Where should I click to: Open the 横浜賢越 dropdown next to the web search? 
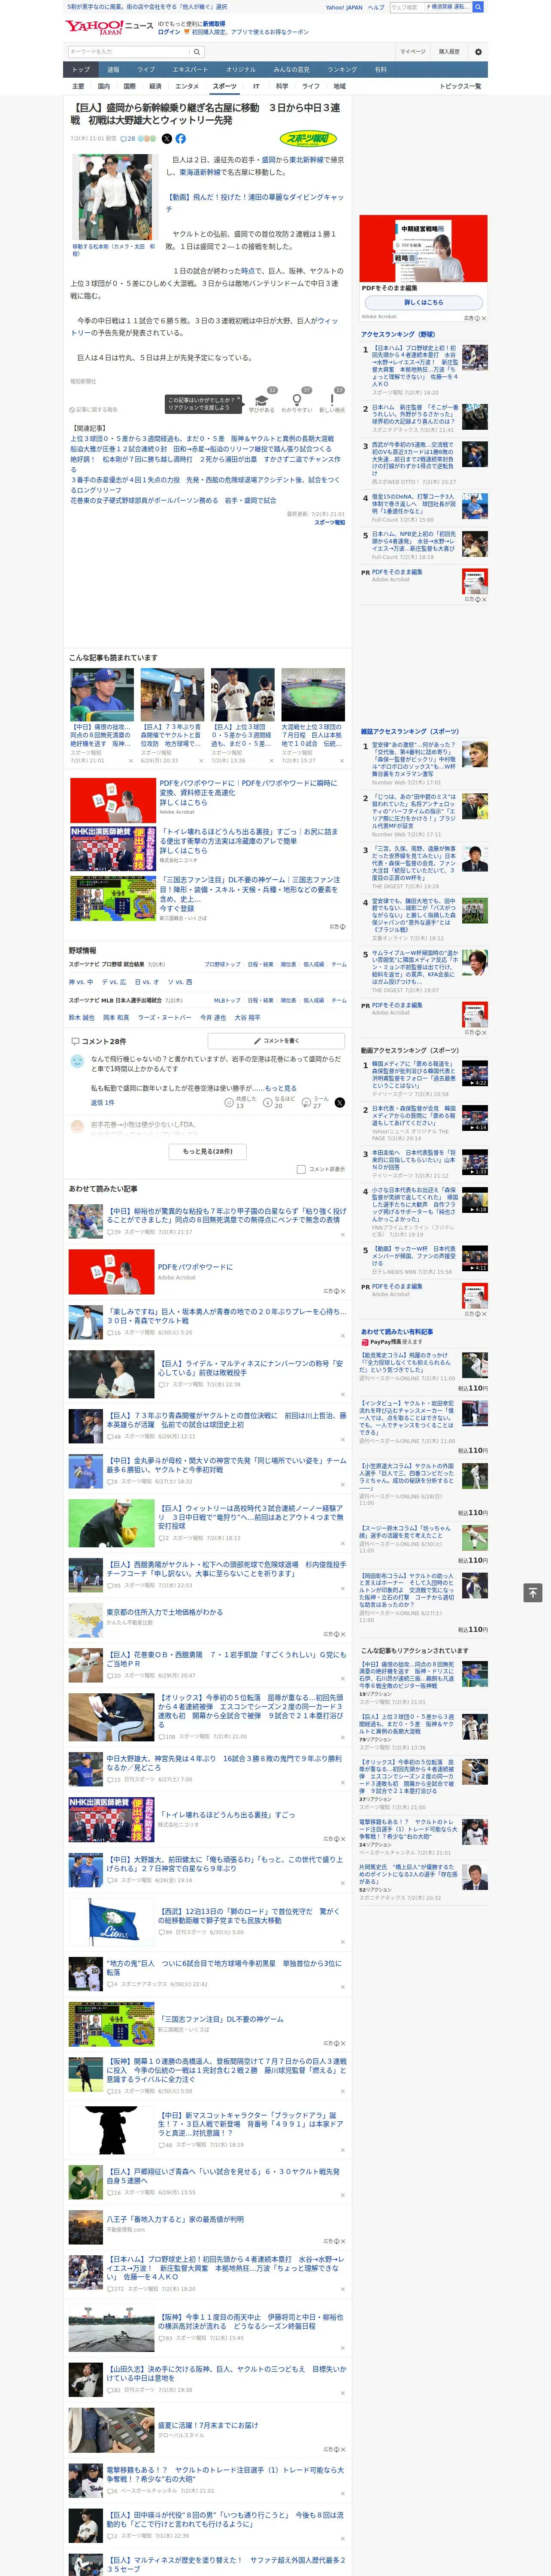pos(448,7)
